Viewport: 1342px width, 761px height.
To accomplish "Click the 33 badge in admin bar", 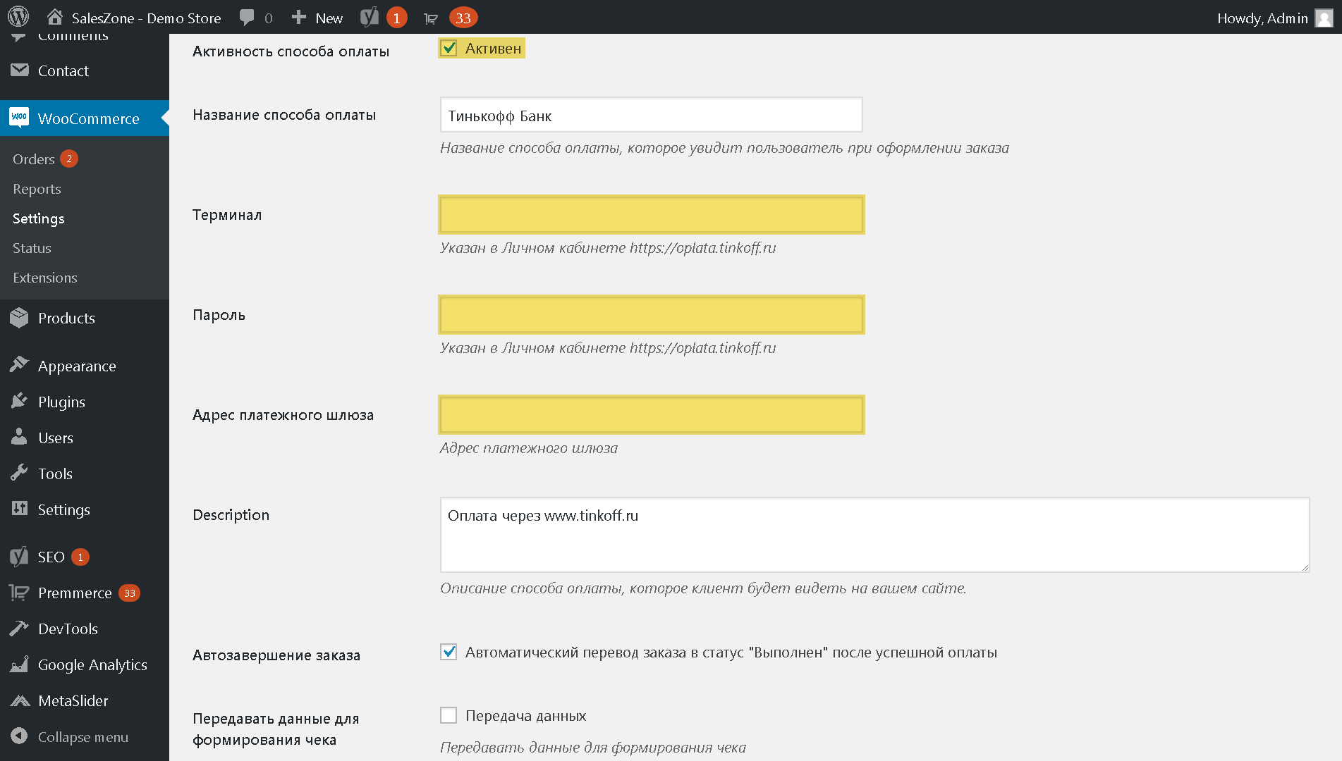I will click(x=463, y=18).
